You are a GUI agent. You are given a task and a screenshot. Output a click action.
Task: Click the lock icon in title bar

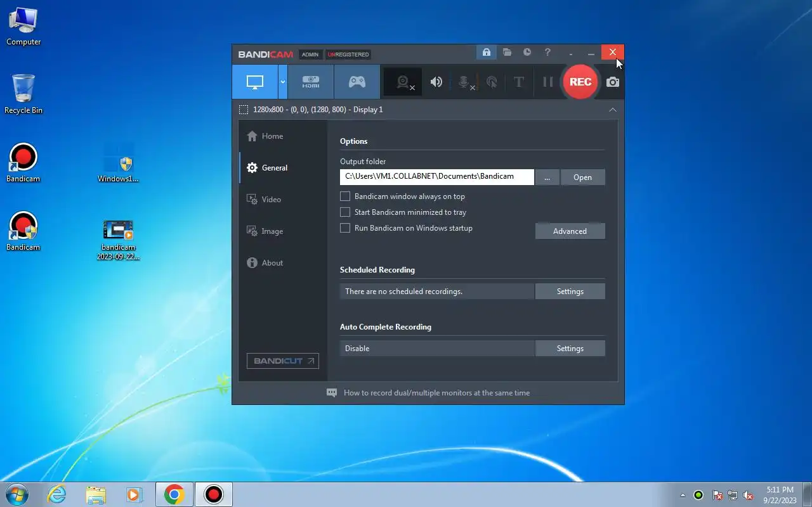coord(487,53)
